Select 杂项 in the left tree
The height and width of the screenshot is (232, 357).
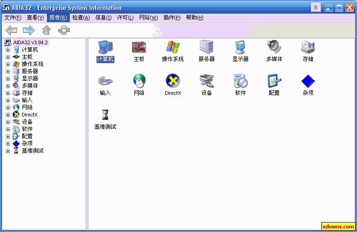pos(27,144)
